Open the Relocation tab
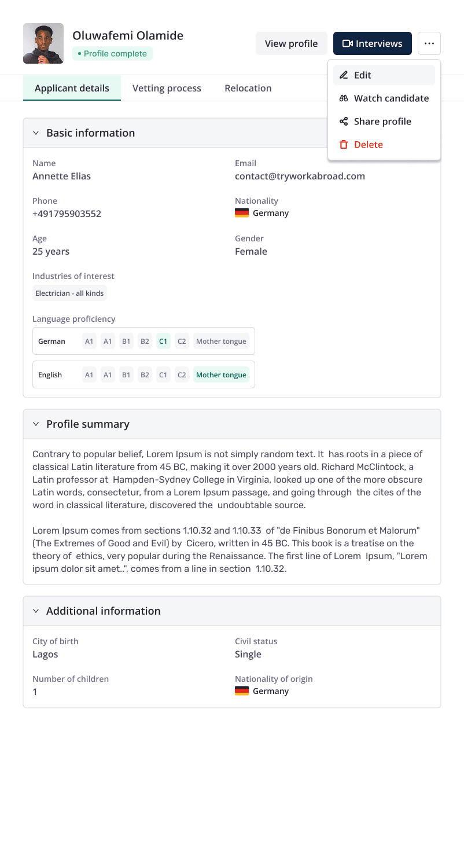Image resolution: width=464 pixels, height=867 pixels. click(x=248, y=88)
